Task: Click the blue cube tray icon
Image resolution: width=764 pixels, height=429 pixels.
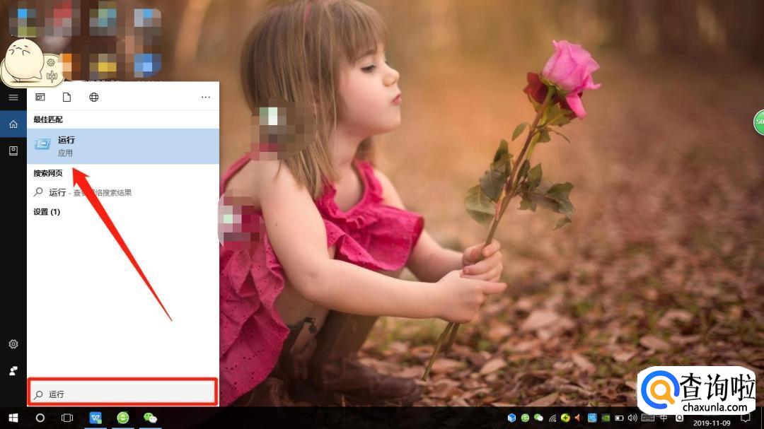Action: coord(511,418)
